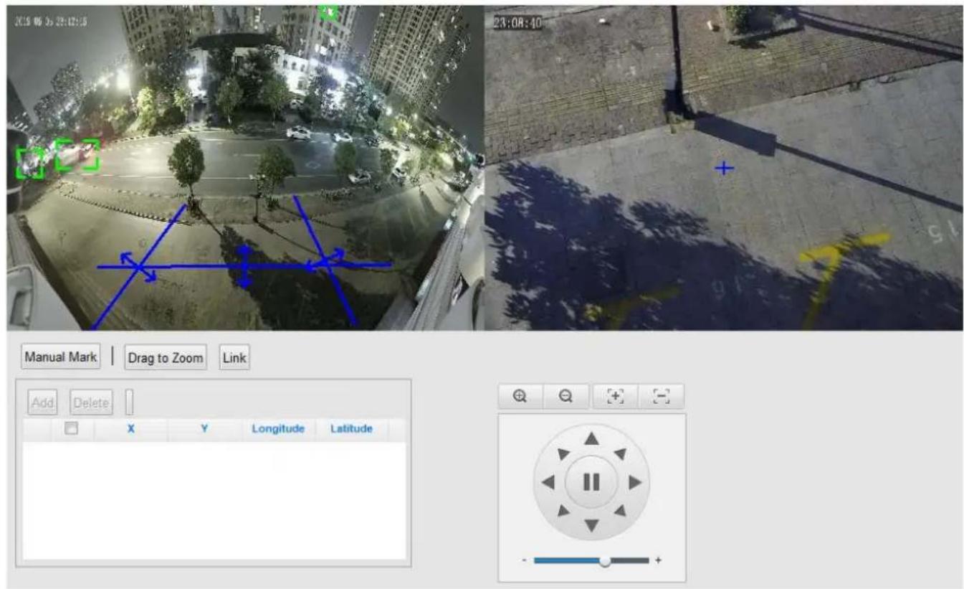Click the Delete button

92,402
